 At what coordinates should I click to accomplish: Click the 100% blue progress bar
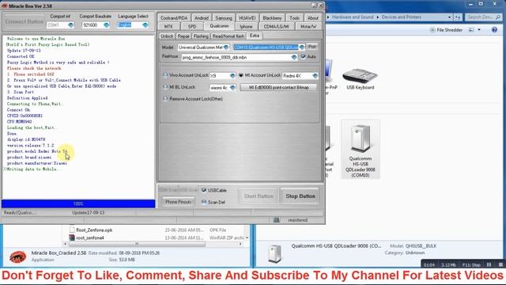coord(78,203)
